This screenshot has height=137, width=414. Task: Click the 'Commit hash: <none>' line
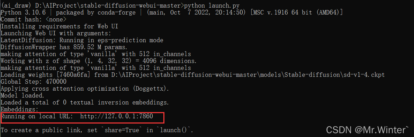click(x=34, y=19)
